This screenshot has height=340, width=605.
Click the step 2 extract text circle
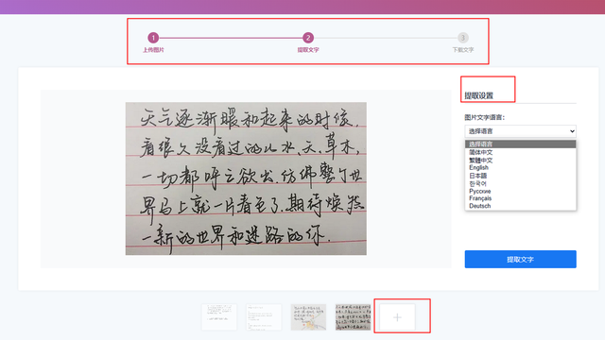308,38
